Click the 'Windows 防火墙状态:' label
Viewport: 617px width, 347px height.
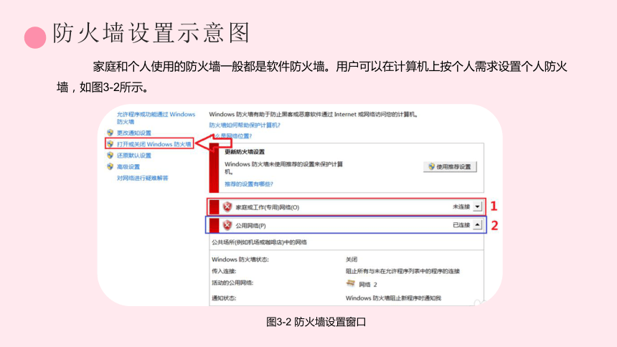pyautogui.click(x=240, y=260)
